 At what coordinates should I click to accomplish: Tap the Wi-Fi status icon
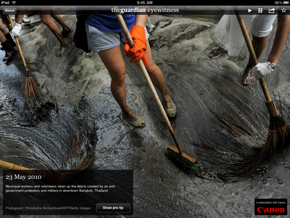point(14,3)
